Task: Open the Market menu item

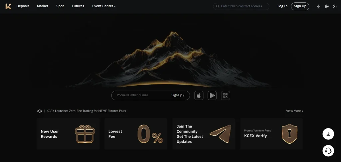Action: [43, 6]
